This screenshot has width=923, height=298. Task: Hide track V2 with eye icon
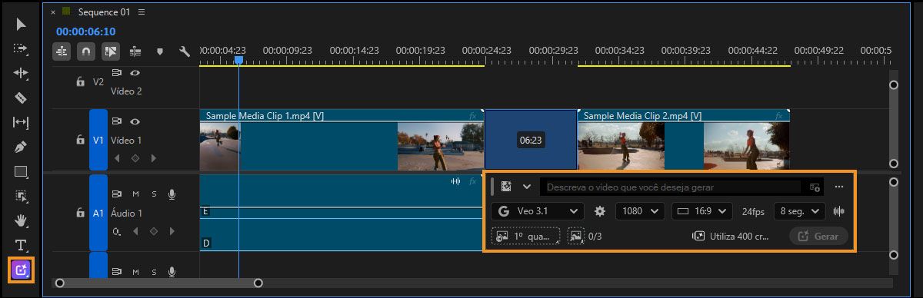point(135,73)
